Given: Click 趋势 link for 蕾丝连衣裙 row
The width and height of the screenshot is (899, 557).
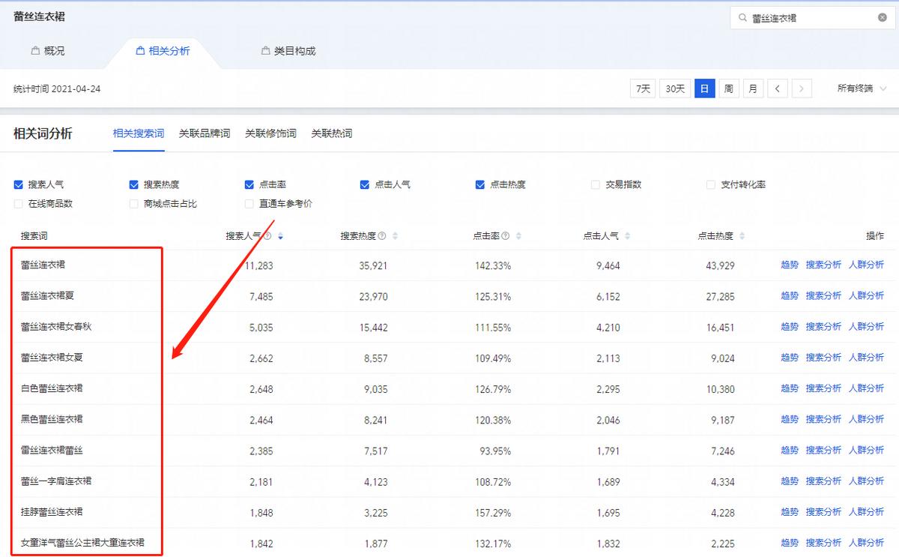Looking at the screenshot, I should [x=790, y=265].
